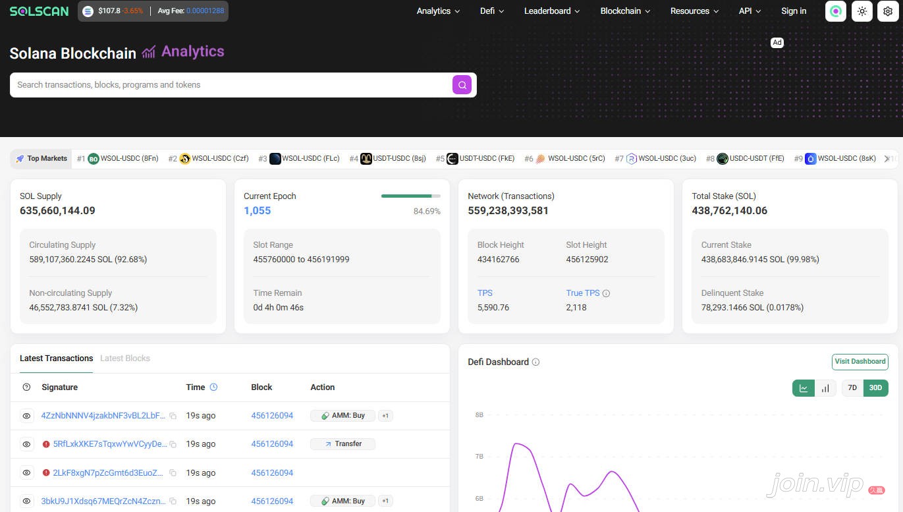The width and height of the screenshot is (903, 512).
Task: Click the Defi Dashboard info icon
Action: [x=535, y=362]
